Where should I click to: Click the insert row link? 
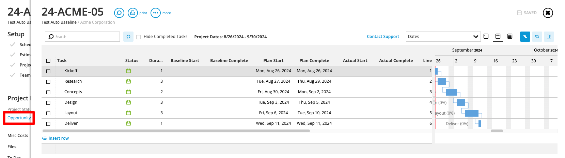point(55,138)
